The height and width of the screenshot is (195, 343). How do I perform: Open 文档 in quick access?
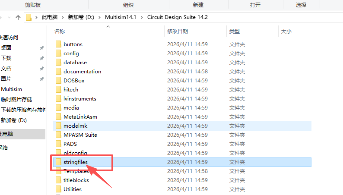[6, 69]
